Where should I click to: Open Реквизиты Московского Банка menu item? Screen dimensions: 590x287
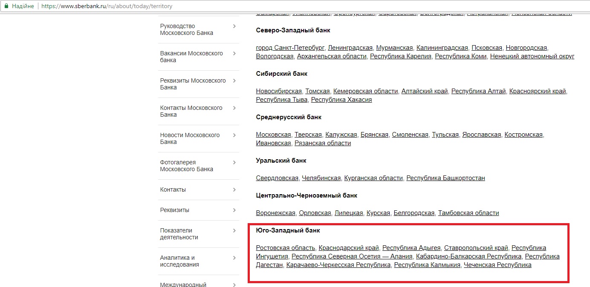[193, 84]
